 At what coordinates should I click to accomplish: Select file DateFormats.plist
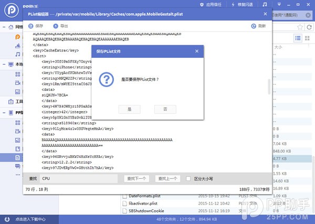(x=145, y=196)
